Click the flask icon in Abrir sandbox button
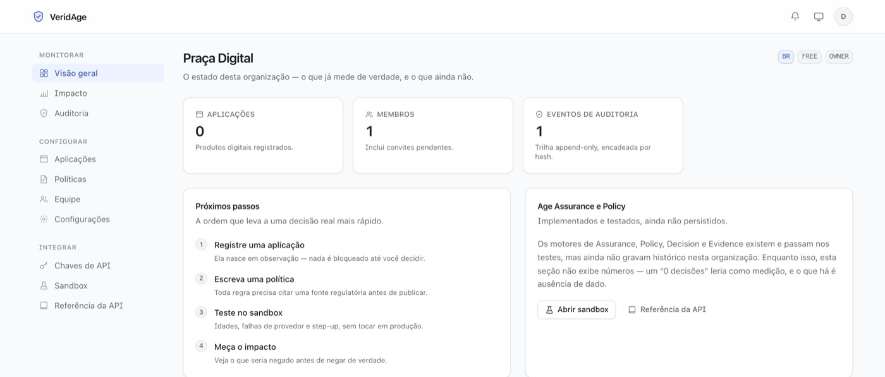 click(x=549, y=309)
